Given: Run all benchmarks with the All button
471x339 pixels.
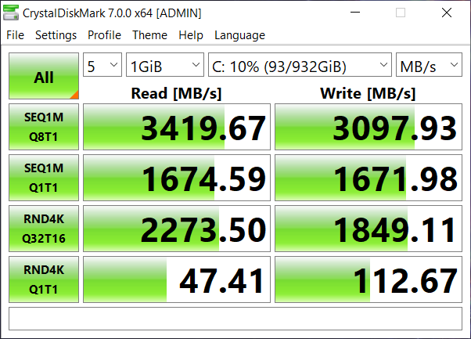Looking at the screenshot, I should point(44,76).
